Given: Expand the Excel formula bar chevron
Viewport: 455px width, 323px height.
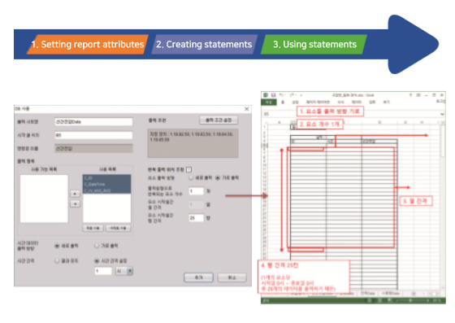Looking at the screenshot, I should coord(442,114).
